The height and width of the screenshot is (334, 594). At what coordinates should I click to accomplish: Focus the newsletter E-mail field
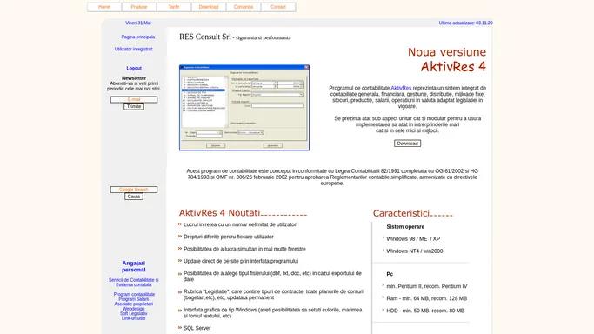coord(134,99)
